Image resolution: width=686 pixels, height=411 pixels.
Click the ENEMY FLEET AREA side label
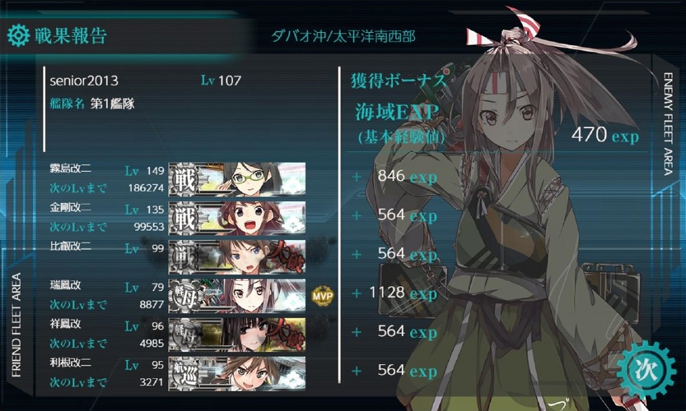pyautogui.click(x=668, y=124)
